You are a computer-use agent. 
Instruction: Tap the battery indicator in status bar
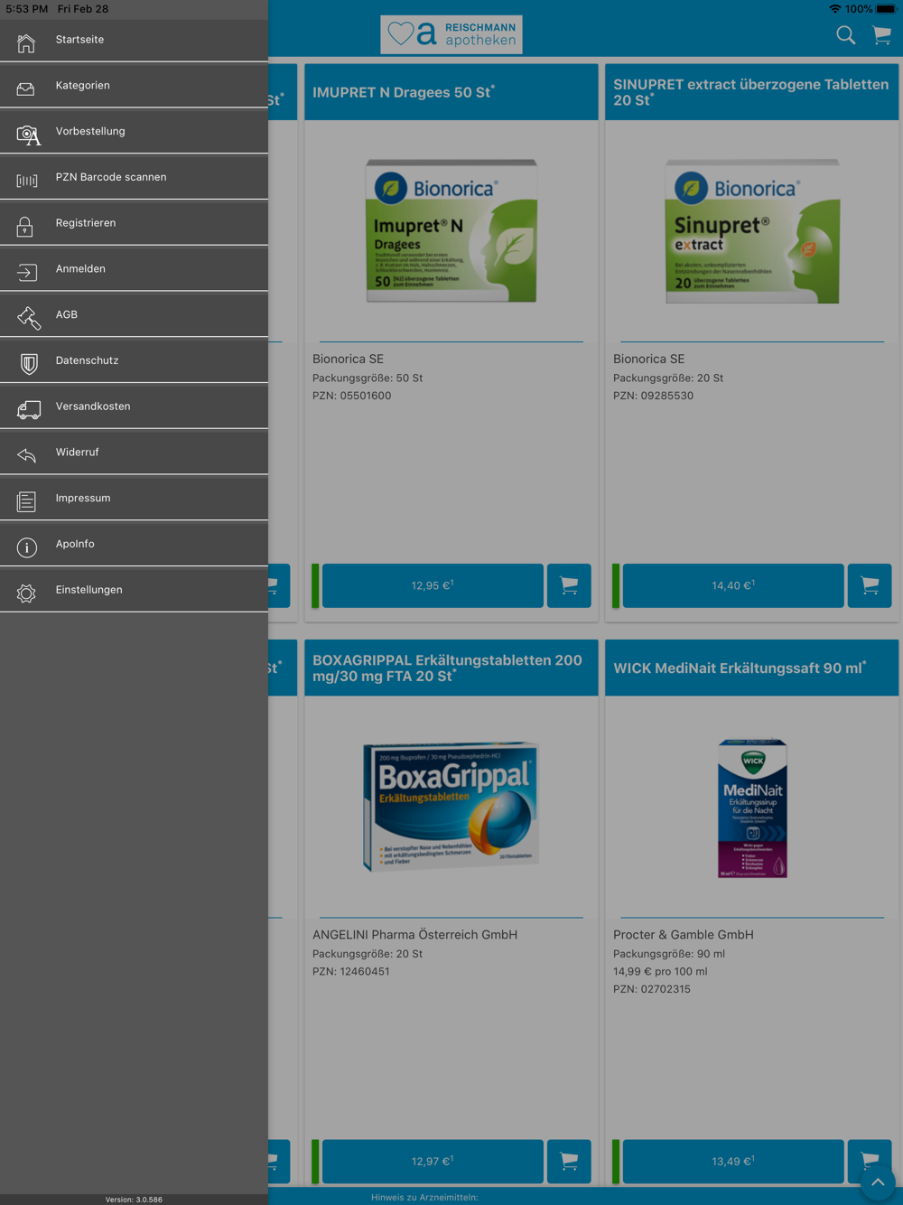[x=886, y=9]
